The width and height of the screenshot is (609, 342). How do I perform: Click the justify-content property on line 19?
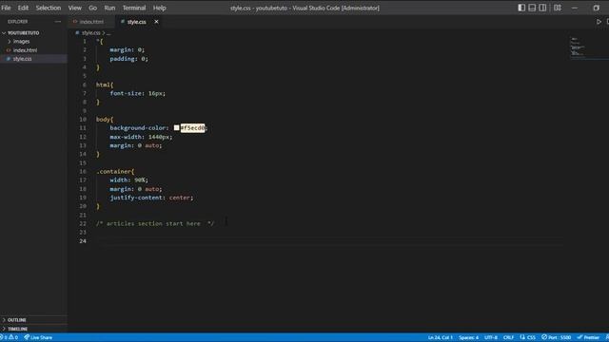(x=136, y=198)
